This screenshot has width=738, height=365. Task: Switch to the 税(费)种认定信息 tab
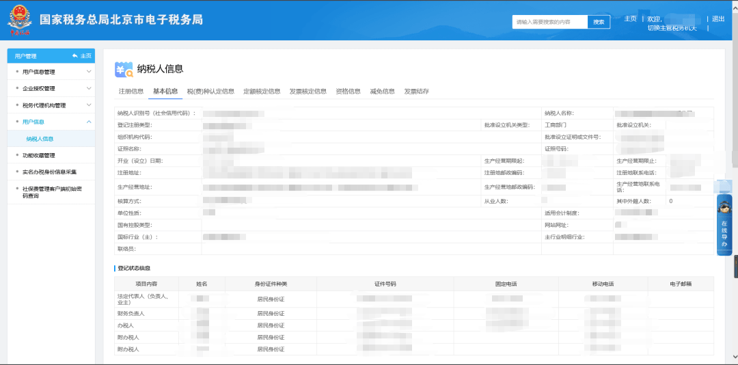tap(210, 92)
